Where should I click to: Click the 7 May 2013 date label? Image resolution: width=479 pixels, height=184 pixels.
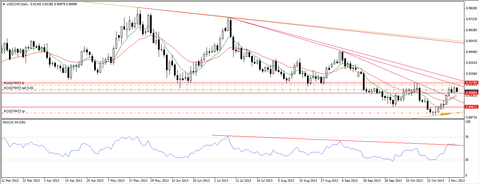117,181
